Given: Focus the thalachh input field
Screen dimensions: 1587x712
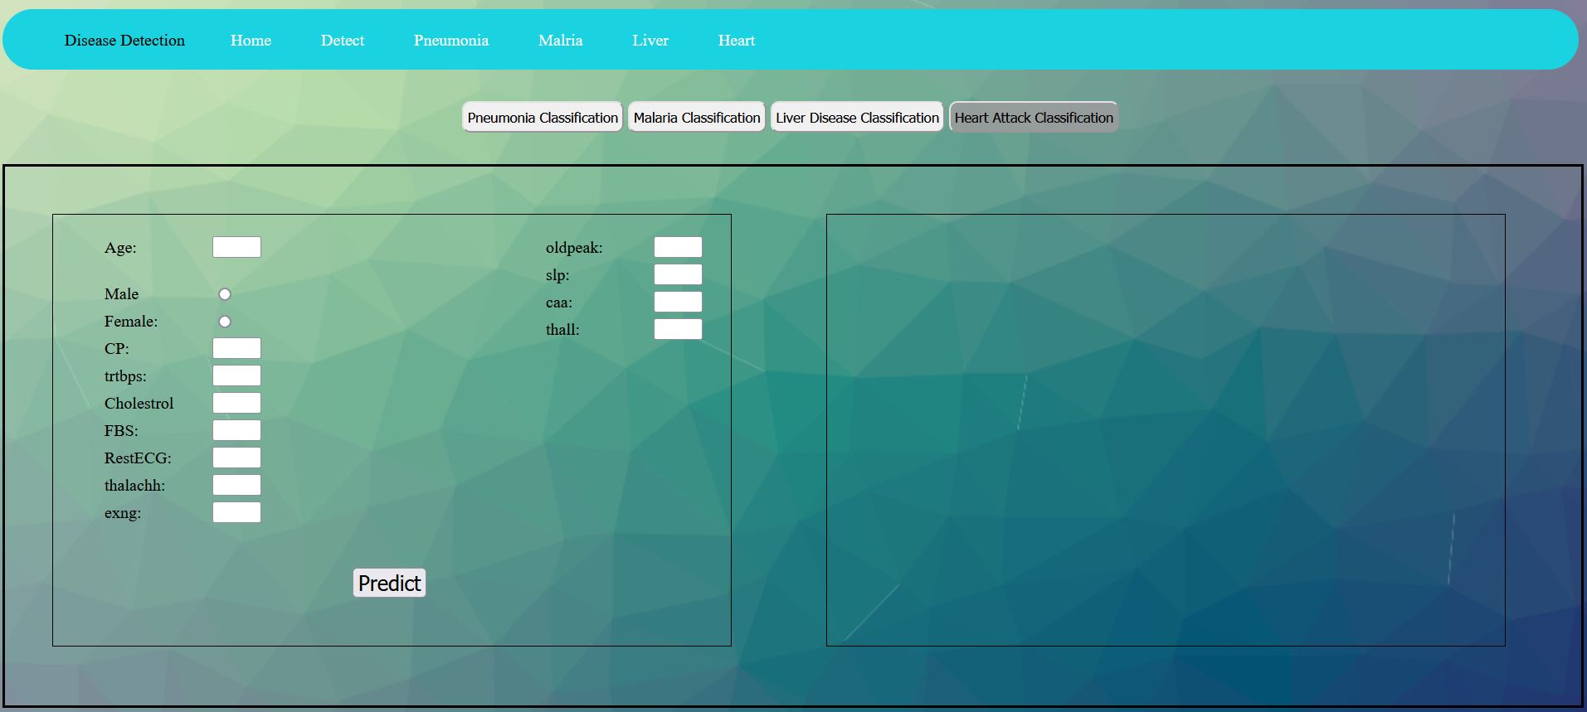Looking at the screenshot, I should click(236, 485).
